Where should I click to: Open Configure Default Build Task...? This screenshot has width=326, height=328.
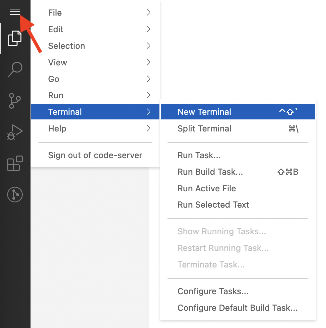pos(237,308)
